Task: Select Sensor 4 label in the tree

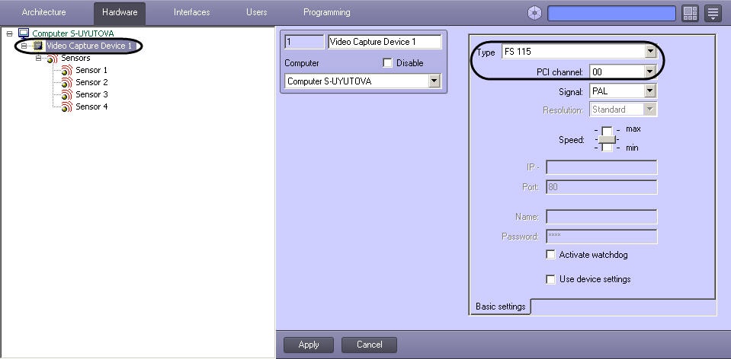Action: click(x=91, y=106)
